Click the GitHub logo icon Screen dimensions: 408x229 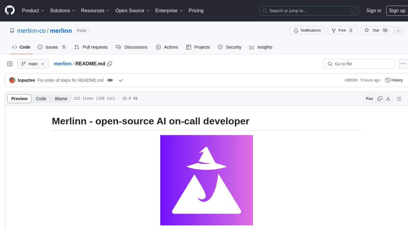10,10
